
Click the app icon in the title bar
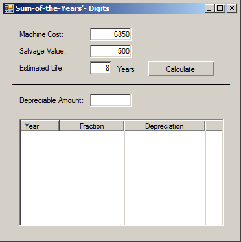pyautogui.click(x=9, y=8)
